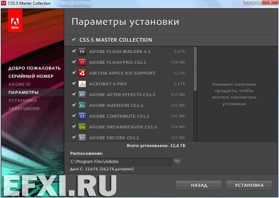Minimize the installer window
This screenshot has width=279, height=198.
click(x=249, y=2)
